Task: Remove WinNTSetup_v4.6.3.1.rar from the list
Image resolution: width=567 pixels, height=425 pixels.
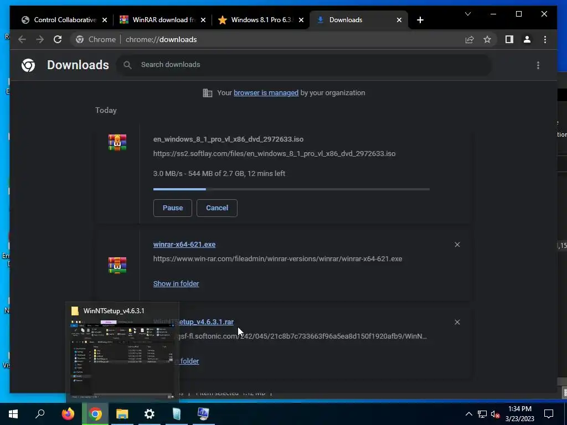Action: coord(457,322)
